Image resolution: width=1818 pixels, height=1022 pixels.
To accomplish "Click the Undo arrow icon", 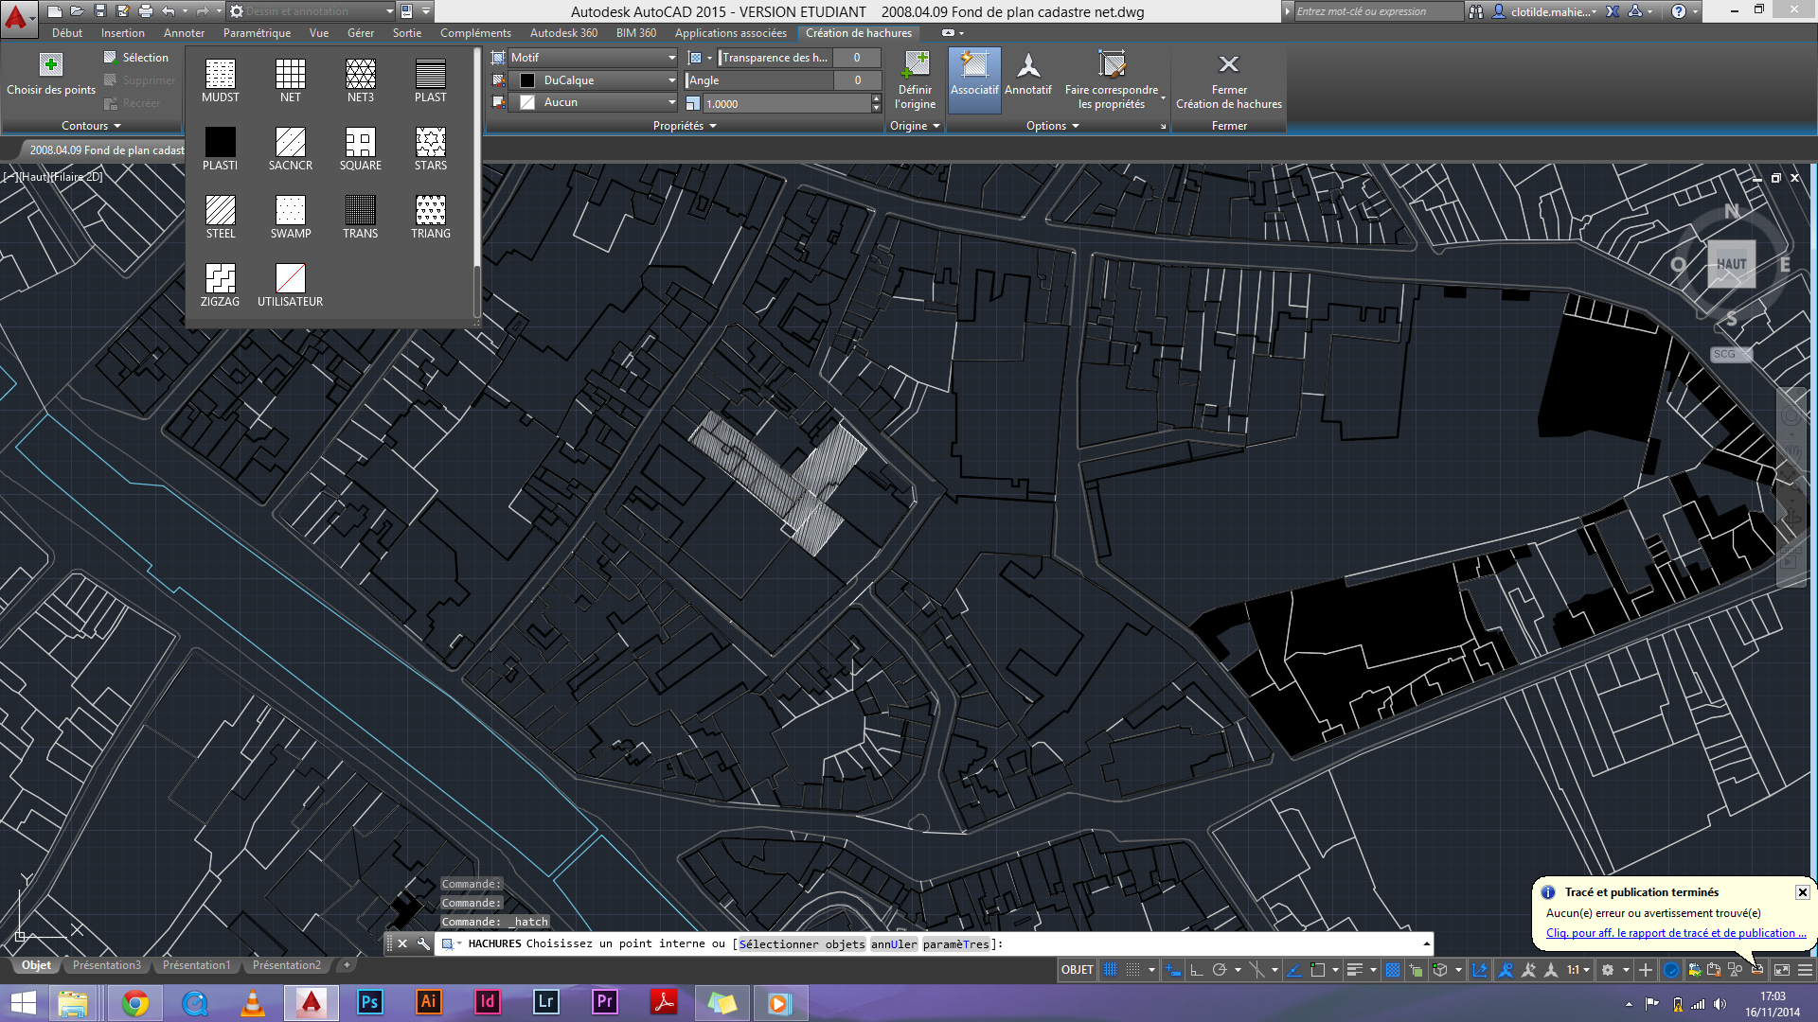I will (x=169, y=11).
